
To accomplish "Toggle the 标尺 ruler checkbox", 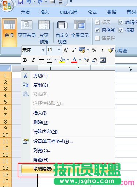I will pos(97,22).
